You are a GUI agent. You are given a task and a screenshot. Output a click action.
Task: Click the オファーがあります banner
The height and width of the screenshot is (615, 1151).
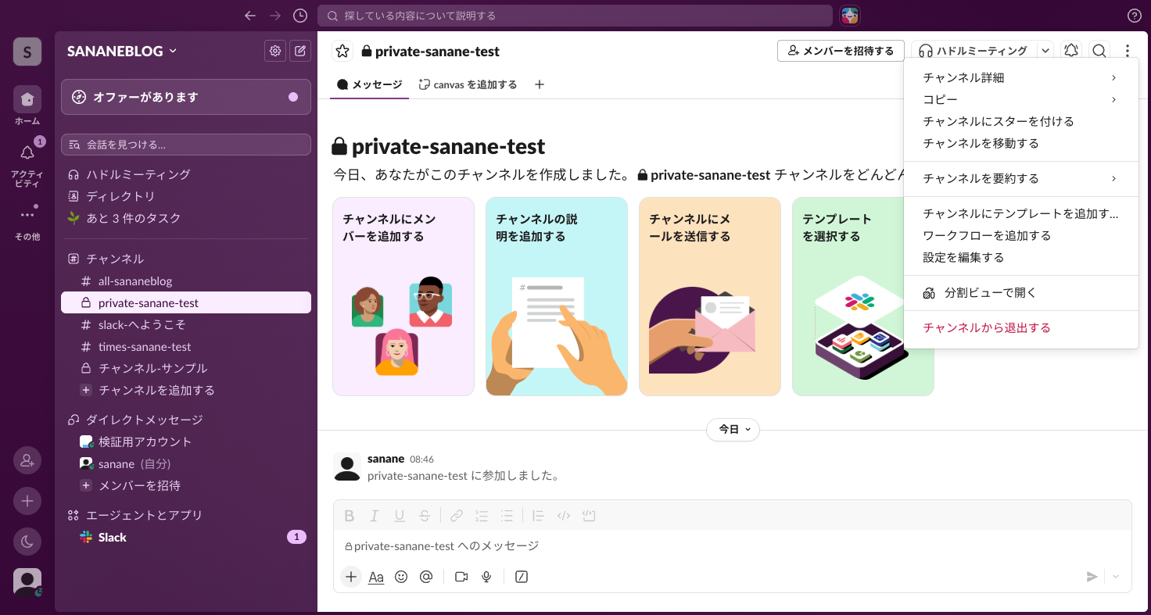pyautogui.click(x=186, y=97)
